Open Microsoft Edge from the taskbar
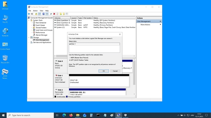The width and height of the screenshot is (211, 118). click(64, 115)
